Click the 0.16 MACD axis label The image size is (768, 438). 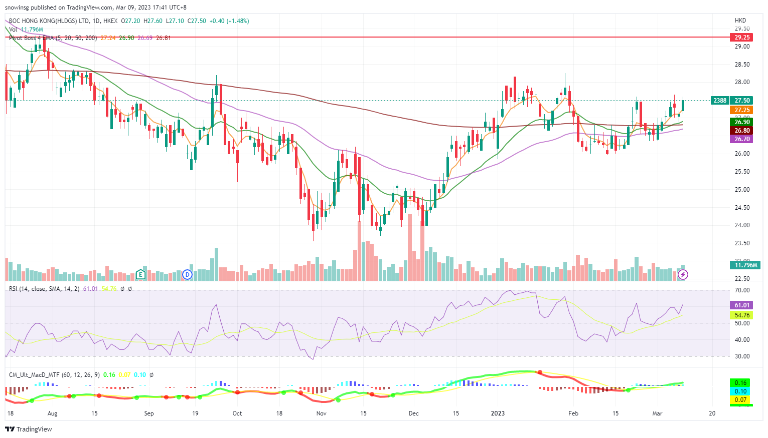pos(740,383)
